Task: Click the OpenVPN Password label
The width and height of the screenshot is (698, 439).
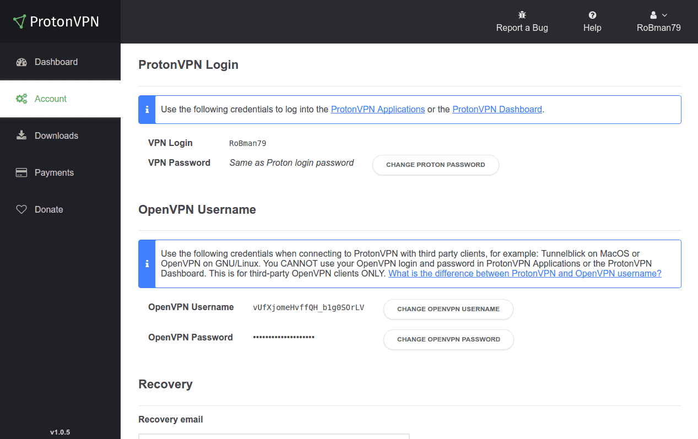Action: 191,337
